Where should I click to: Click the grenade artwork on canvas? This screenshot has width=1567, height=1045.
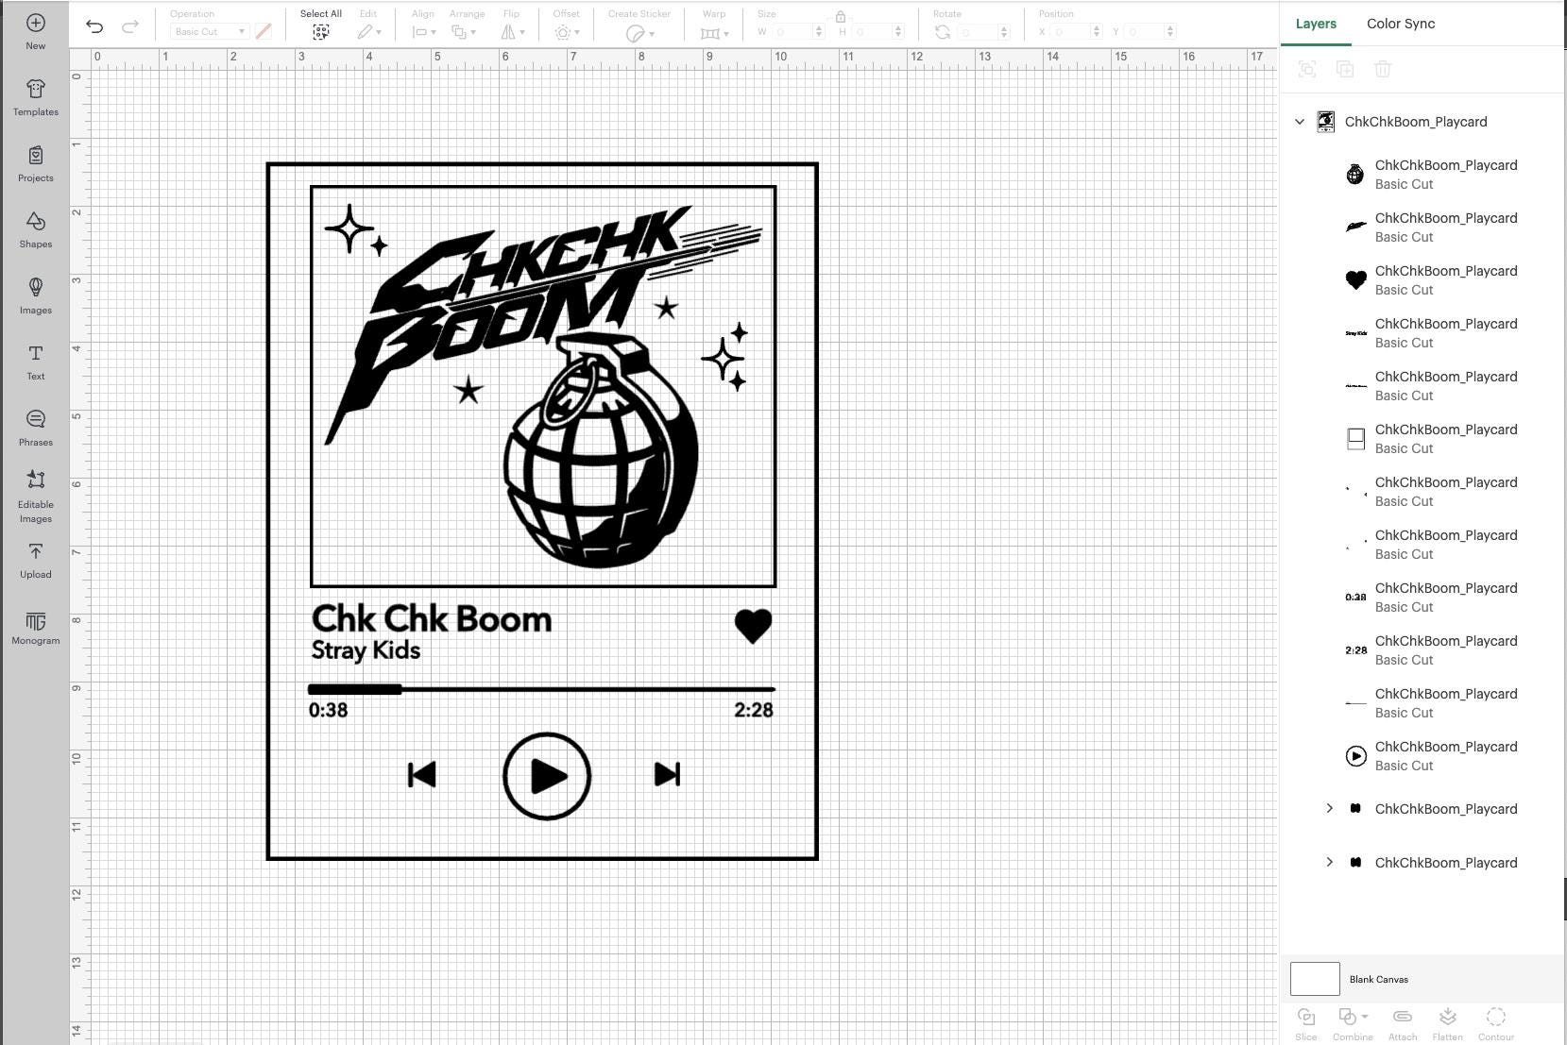tap(602, 450)
